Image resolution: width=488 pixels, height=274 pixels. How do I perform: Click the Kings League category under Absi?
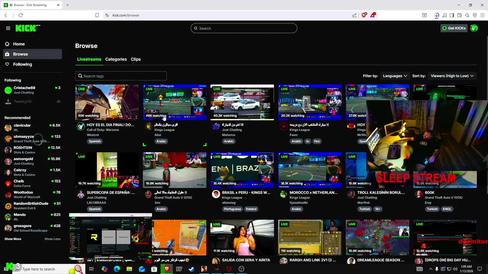click(x=164, y=130)
